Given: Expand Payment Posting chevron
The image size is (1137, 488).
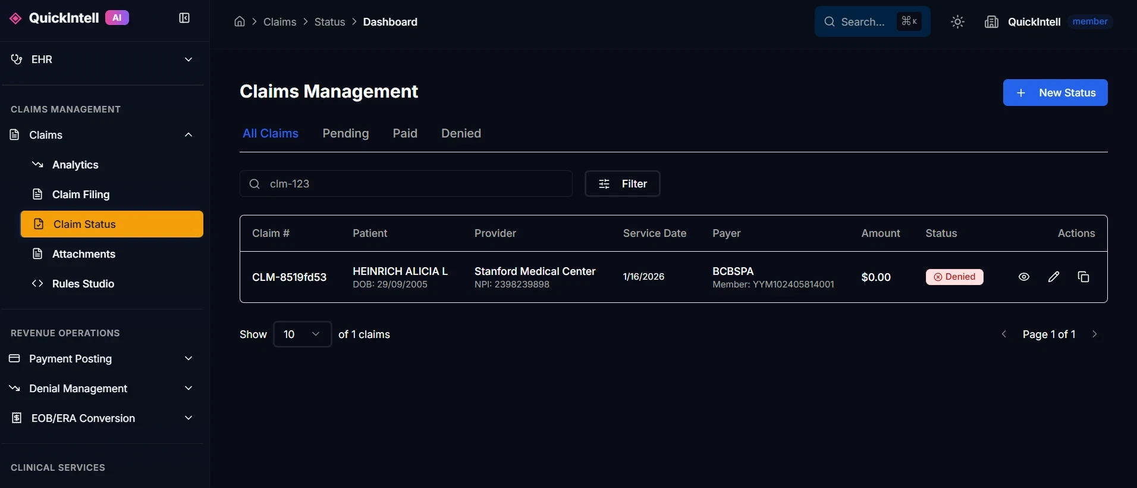Looking at the screenshot, I should tap(189, 358).
